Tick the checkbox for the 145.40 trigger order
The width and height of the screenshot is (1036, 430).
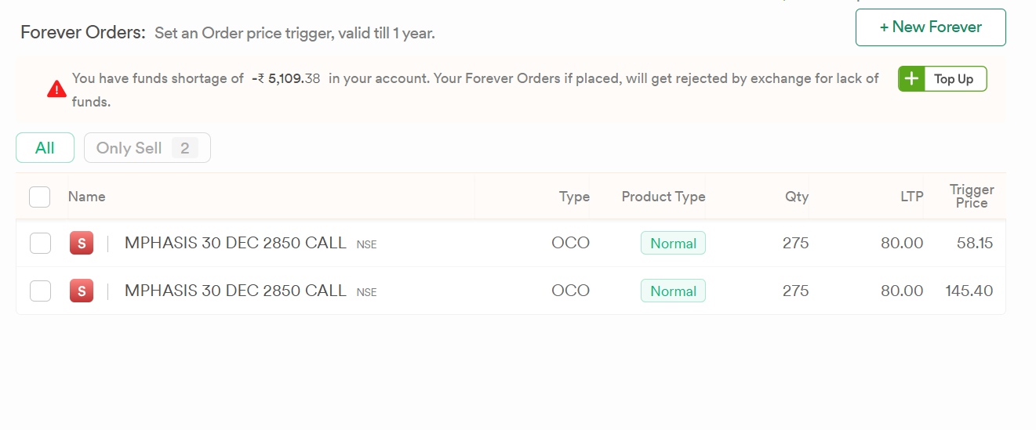coord(40,291)
